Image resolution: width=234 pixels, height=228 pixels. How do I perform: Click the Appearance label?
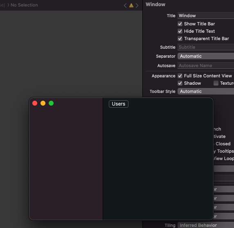click(x=163, y=76)
